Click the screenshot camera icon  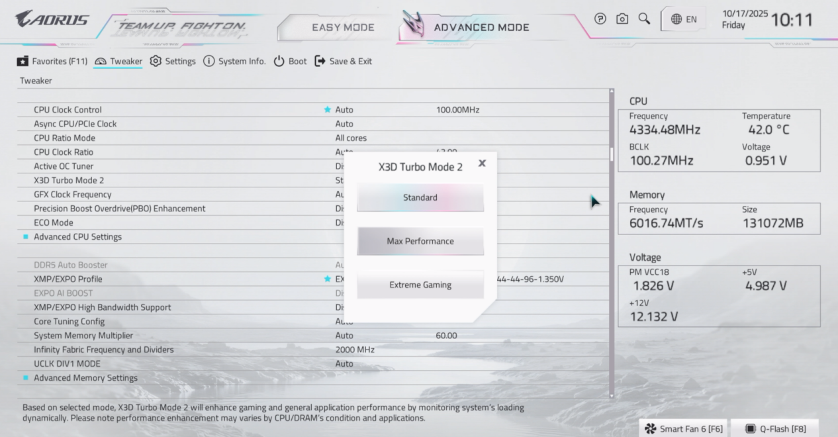(622, 19)
